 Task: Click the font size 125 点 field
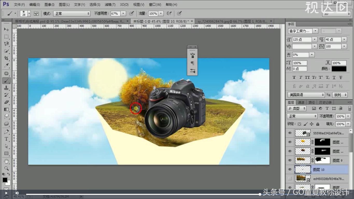[302, 40]
